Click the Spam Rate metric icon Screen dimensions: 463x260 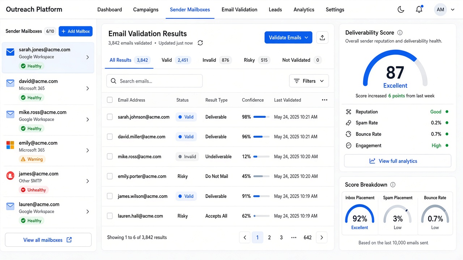point(349,123)
